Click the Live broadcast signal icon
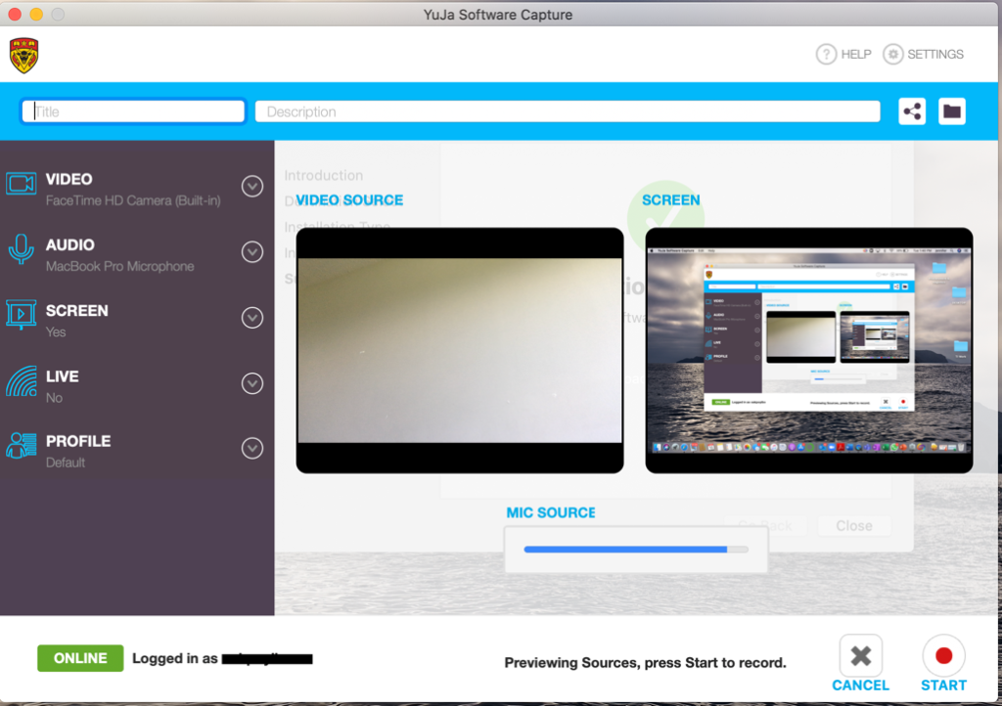Viewport: 1002px width, 706px height. coord(22,381)
